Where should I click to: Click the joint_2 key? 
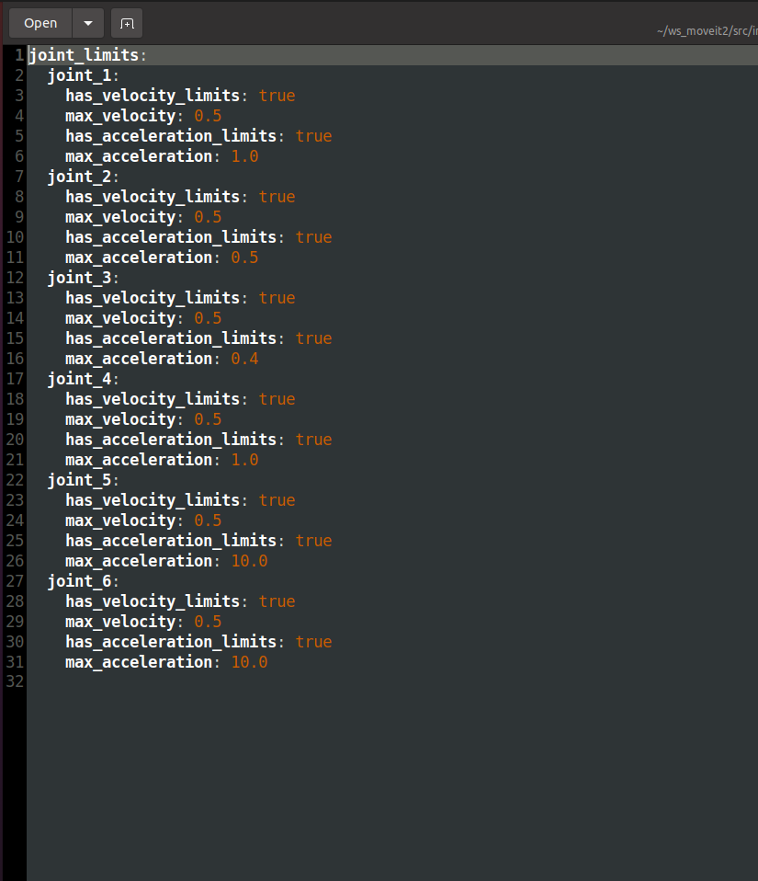tap(77, 176)
